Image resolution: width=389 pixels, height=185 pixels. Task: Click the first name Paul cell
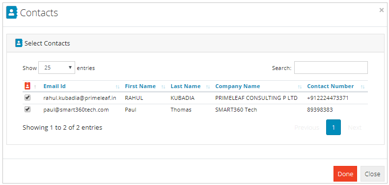click(x=131, y=110)
